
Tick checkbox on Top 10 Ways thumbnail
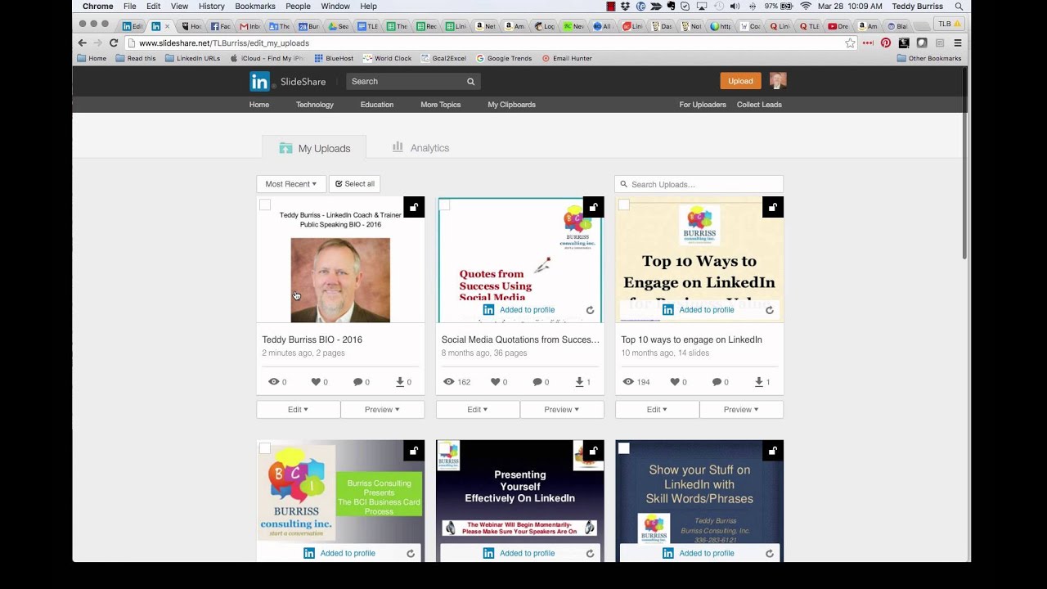624,205
